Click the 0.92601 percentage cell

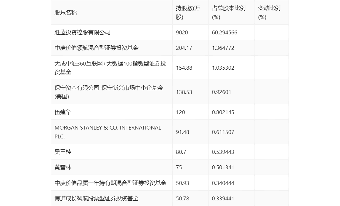222,92
